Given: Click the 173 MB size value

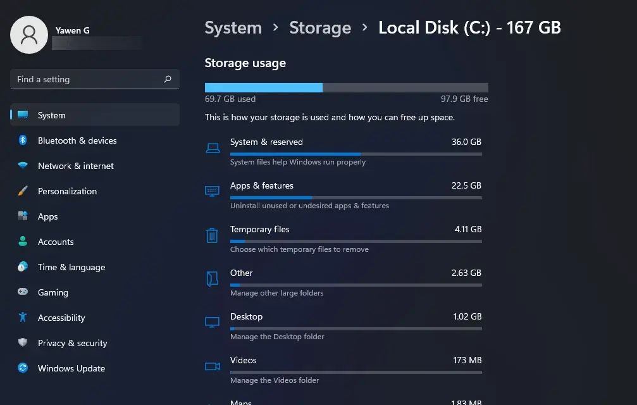Looking at the screenshot, I should pyautogui.click(x=467, y=360).
